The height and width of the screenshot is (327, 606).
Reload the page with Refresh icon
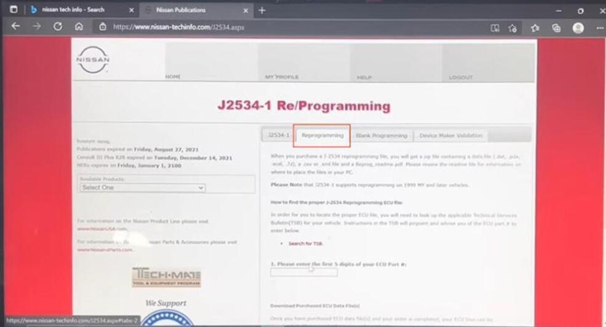pos(58,26)
